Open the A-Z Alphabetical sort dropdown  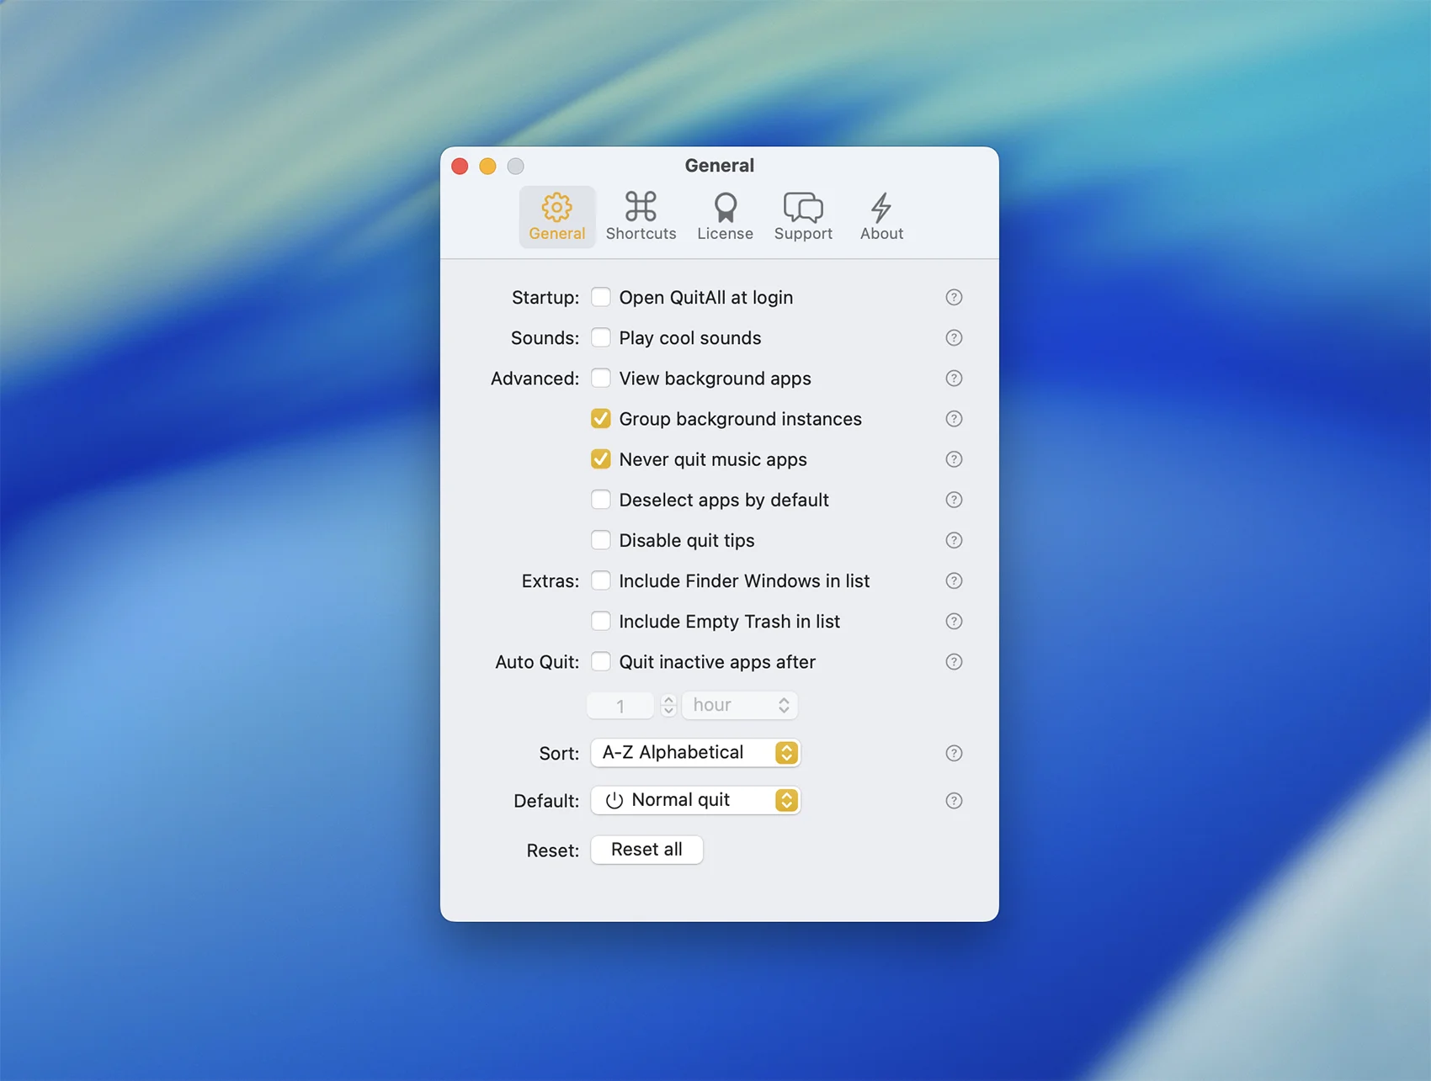695,753
